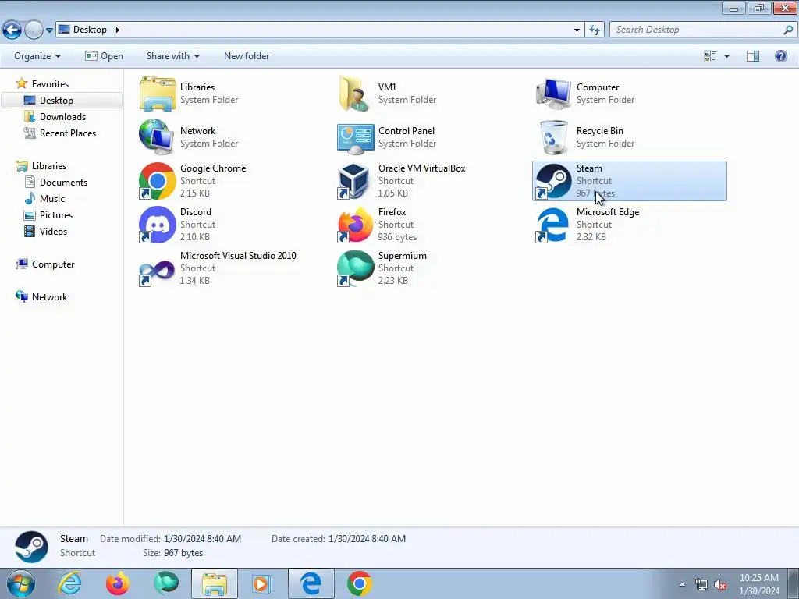
Task: Switch to Microsoft Edge in the taskbar
Action: click(311, 583)
